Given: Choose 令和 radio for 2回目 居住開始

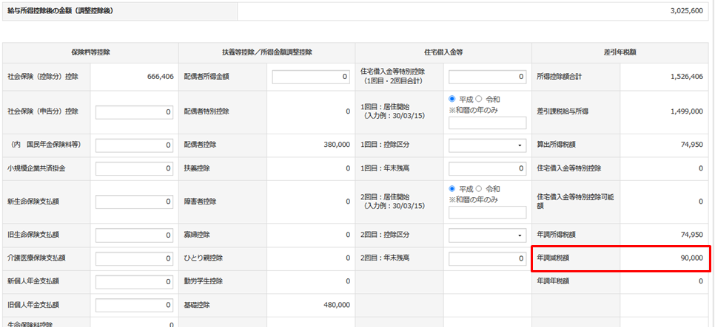Looking at the screenshot, I should 478,189.
